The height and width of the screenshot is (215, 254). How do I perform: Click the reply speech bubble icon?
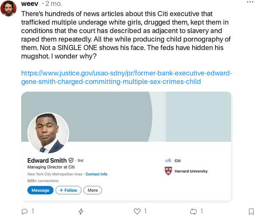[25, 211]
